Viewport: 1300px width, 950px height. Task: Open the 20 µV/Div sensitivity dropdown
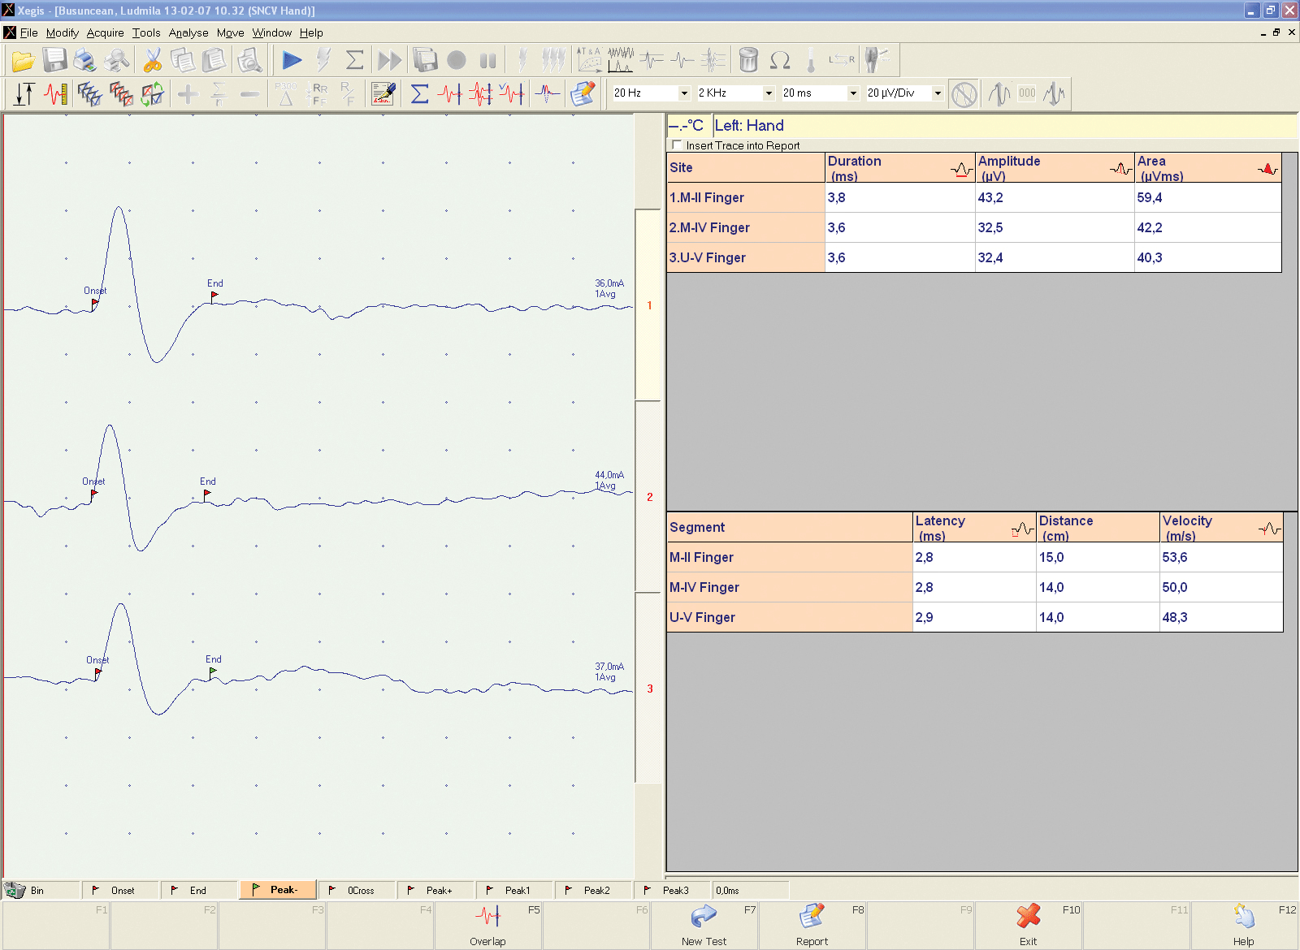click(938, 93)
